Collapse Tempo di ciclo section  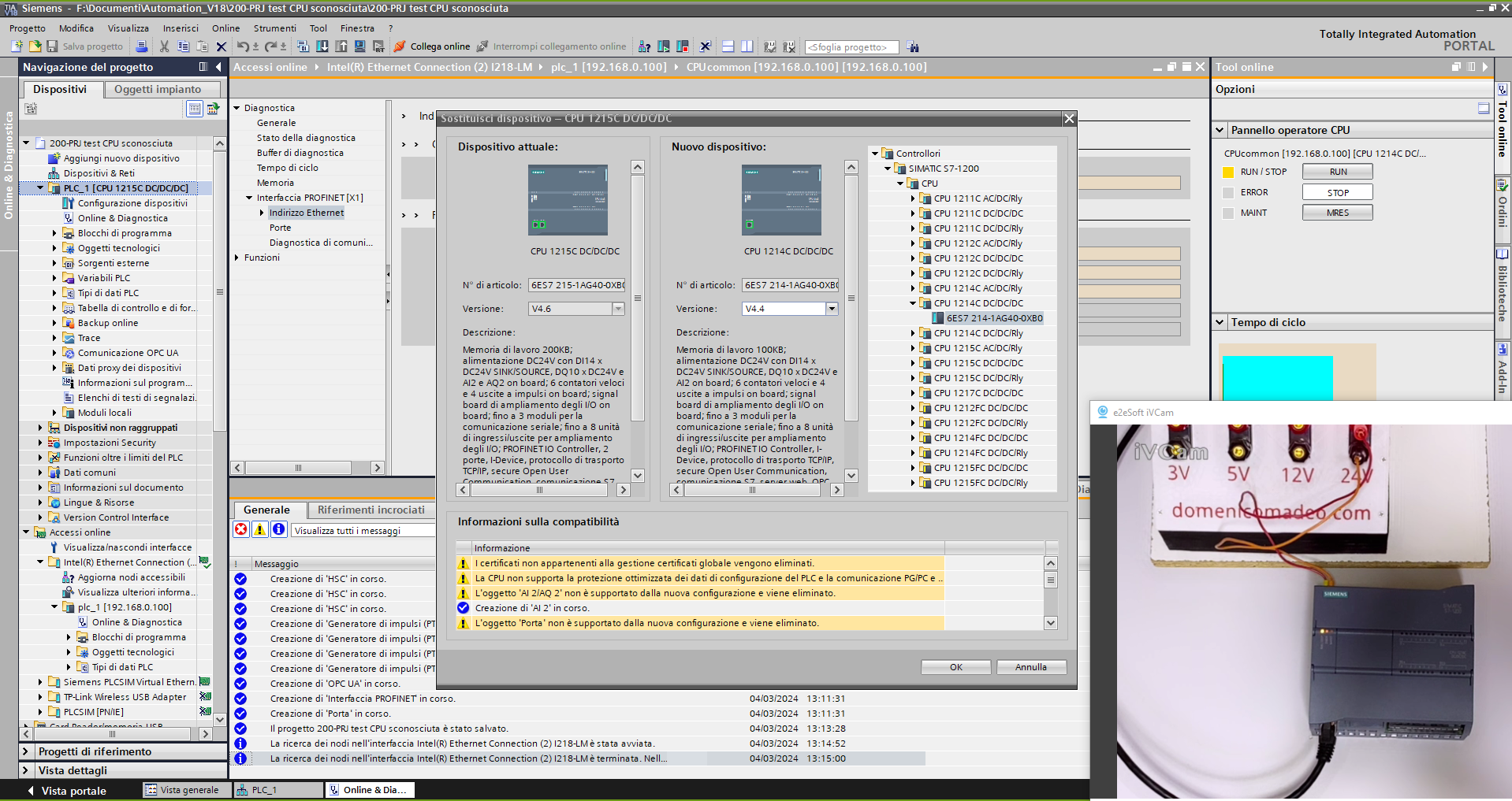click(1220, 322)
